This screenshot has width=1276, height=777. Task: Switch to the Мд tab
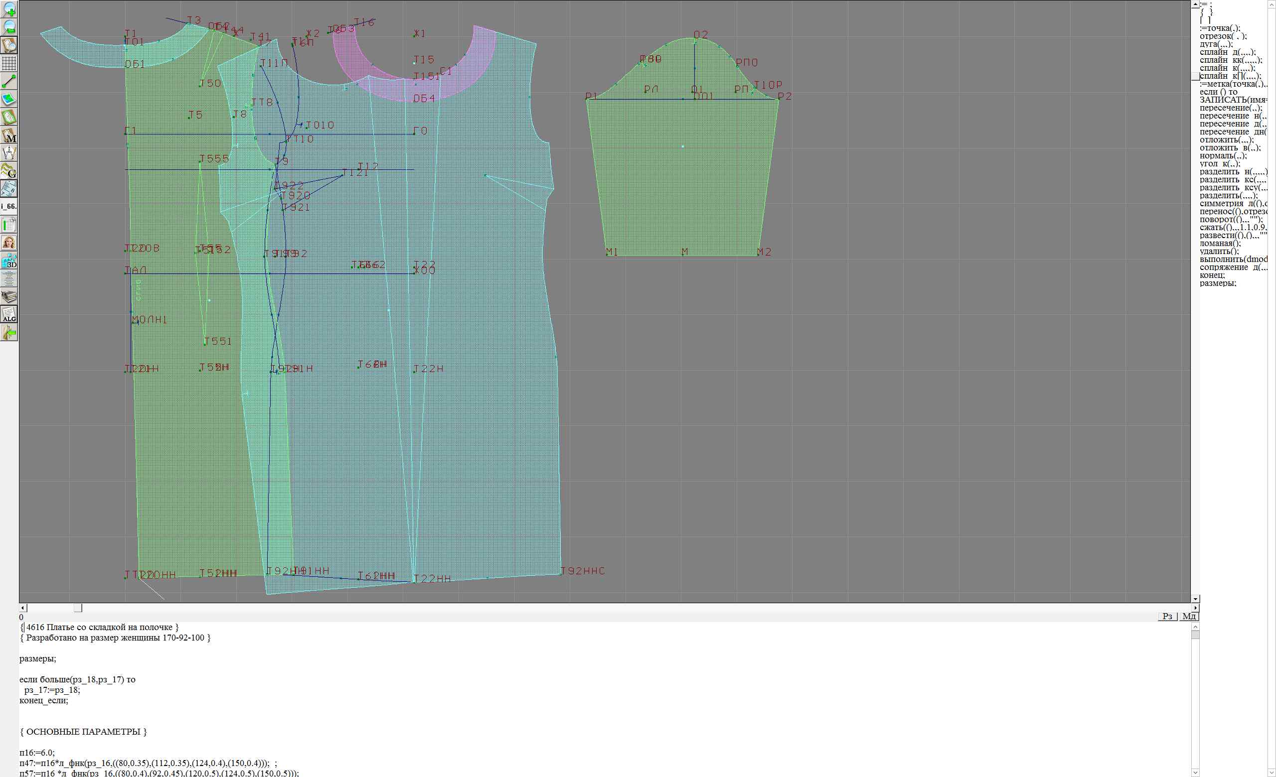tap(1189, 616)
